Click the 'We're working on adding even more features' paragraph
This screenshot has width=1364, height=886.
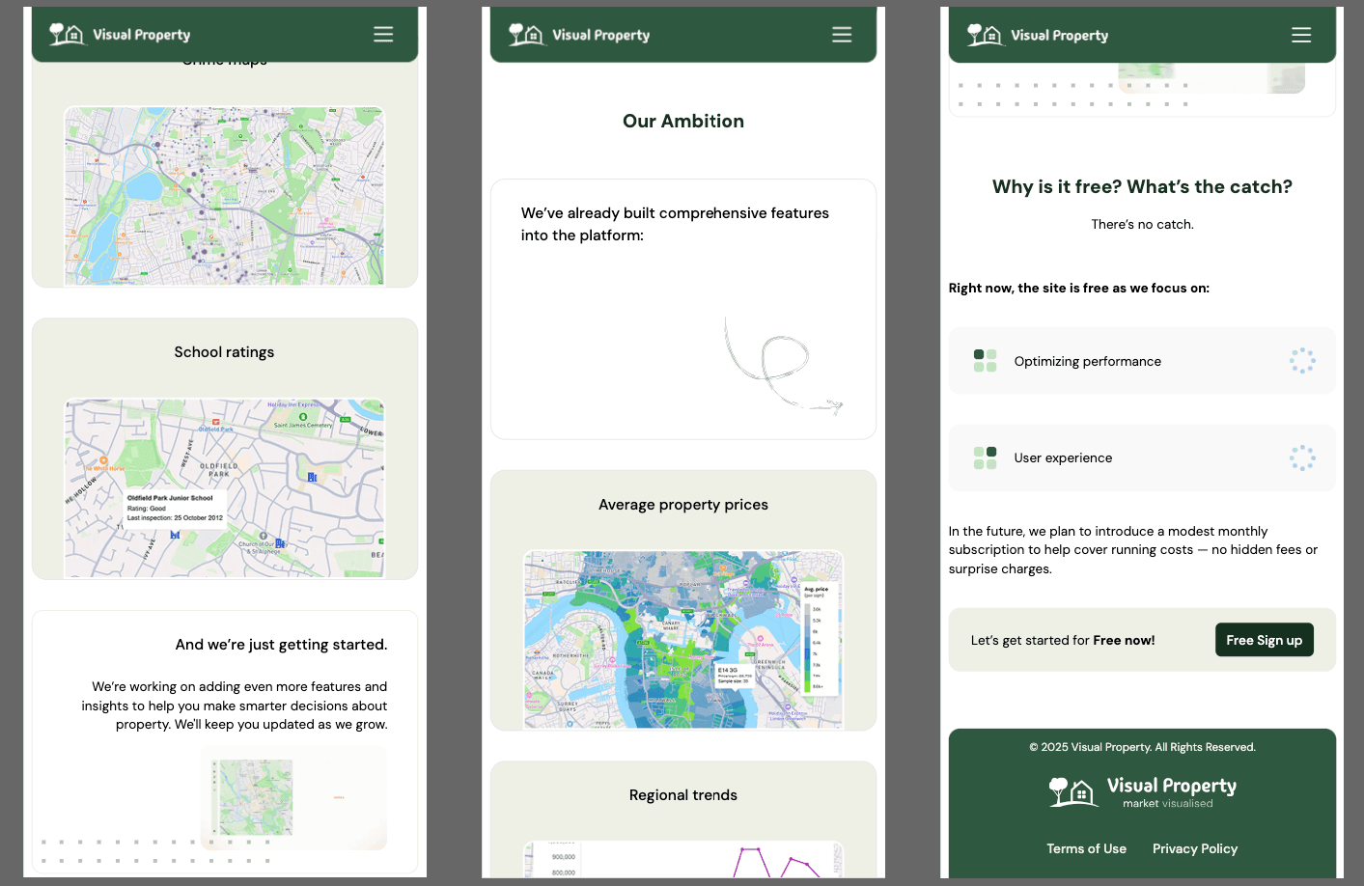[x=235, y=706]
